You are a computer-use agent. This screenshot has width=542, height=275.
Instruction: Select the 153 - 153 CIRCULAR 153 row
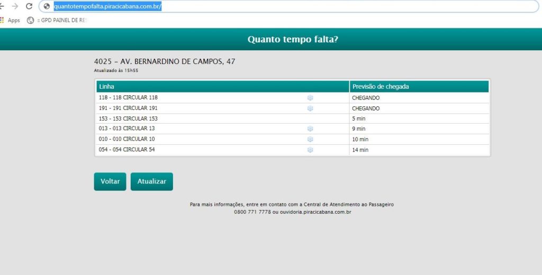pyautogui.click(x=128, y=118)
